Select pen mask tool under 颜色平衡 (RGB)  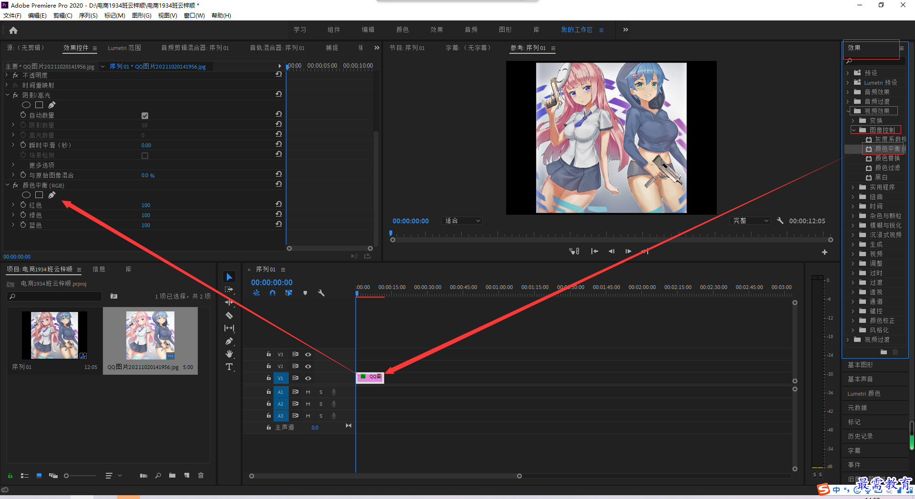[52, 195]
